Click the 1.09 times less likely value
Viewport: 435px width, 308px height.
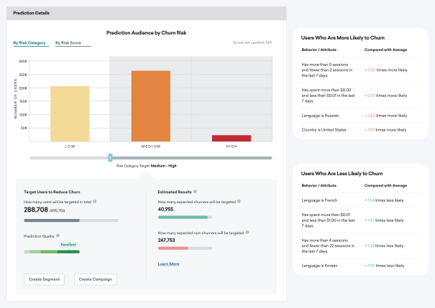[x=384, y=266]
